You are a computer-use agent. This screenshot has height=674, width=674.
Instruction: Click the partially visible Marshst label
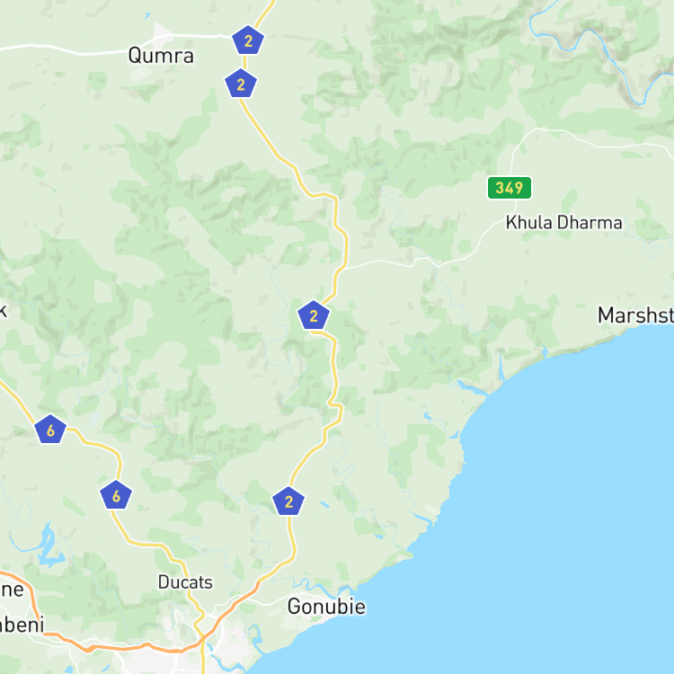(x=635, y=315)
